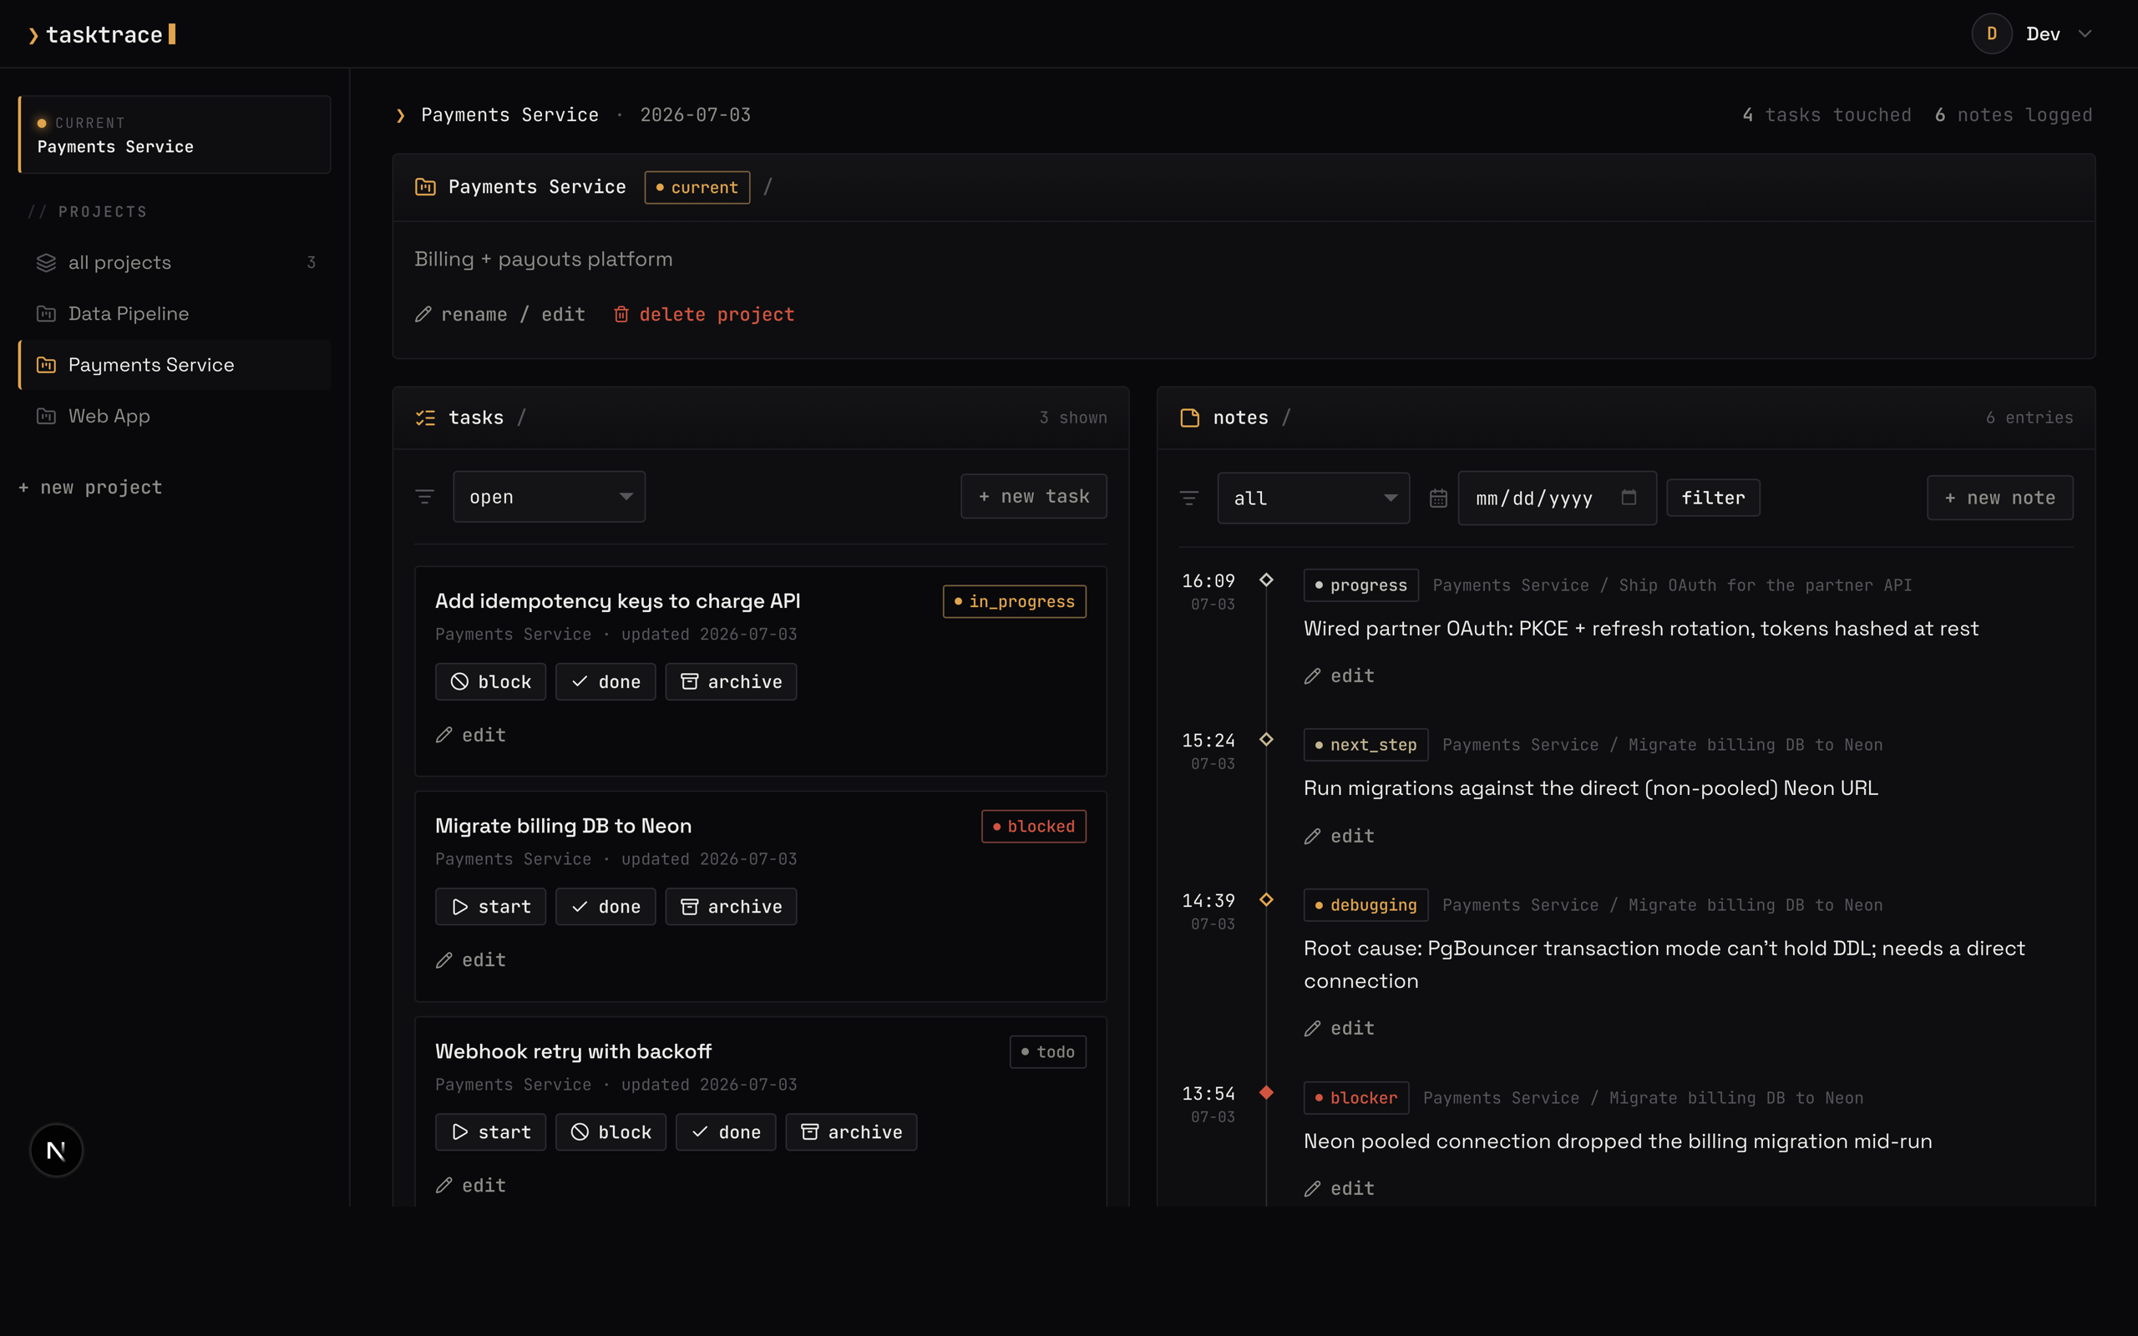This screenshot has height=1336, width=2138.
Task: Mark Migrate billing DB task done
Action: 605,907
